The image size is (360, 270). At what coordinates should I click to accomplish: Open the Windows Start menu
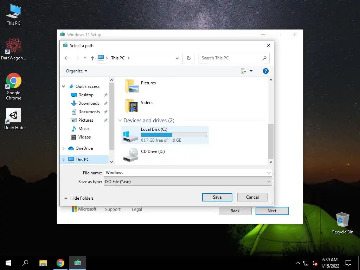pyautogui.click(x=8, y=263)
